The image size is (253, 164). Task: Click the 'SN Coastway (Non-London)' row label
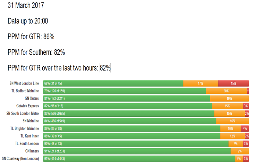[x=20, y=159]
